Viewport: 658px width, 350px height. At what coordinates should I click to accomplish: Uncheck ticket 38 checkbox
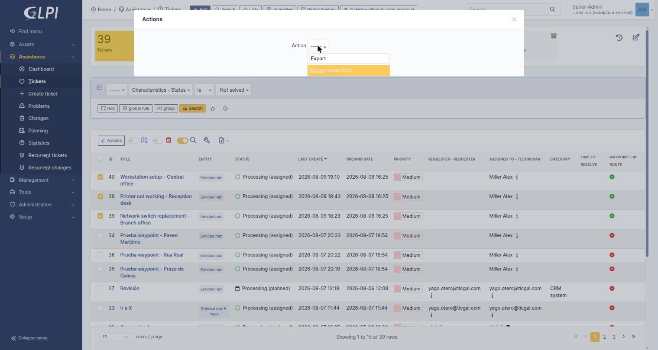pos(100,196)
